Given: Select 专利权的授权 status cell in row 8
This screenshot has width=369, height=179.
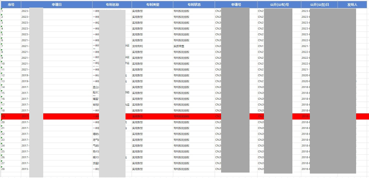Looking at the screenshot, I should tap(194, 52).
